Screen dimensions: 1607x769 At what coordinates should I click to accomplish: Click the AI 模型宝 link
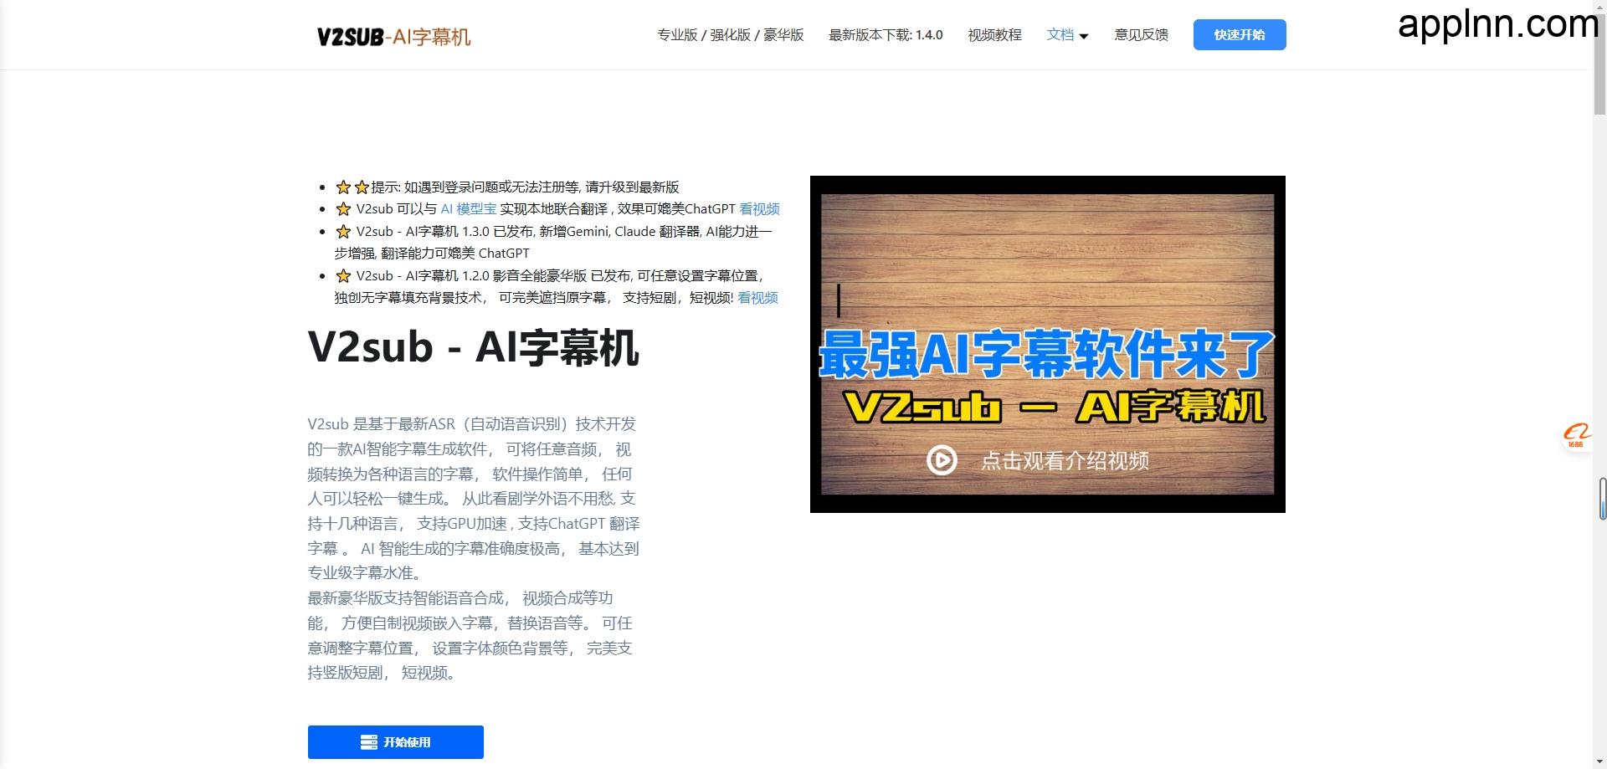470,209
